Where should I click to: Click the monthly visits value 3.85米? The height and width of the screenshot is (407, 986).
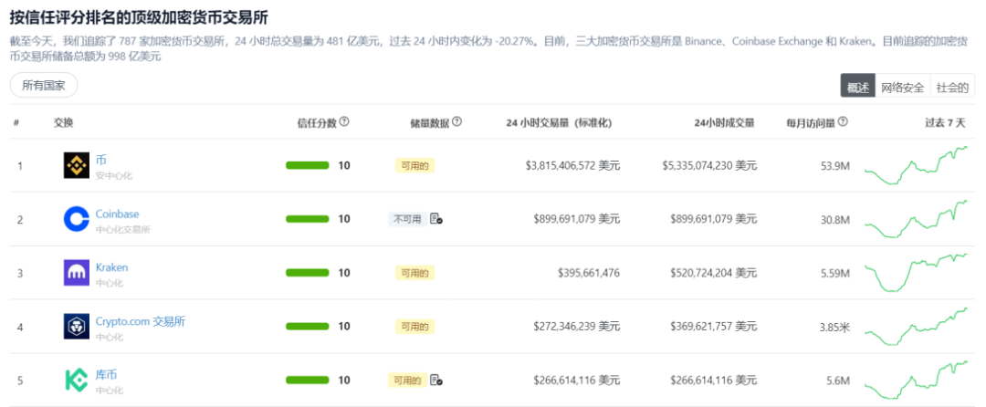tap(835, 328)
